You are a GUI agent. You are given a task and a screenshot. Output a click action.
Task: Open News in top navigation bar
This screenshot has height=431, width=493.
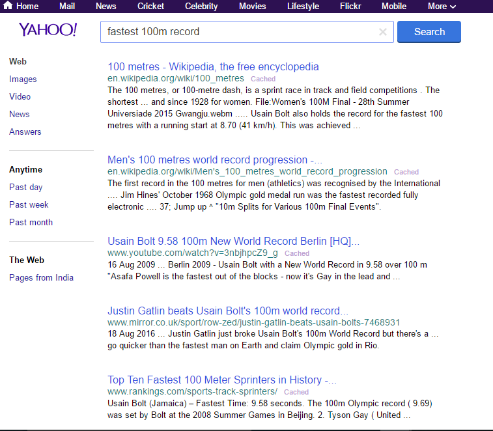click(106, 7)
